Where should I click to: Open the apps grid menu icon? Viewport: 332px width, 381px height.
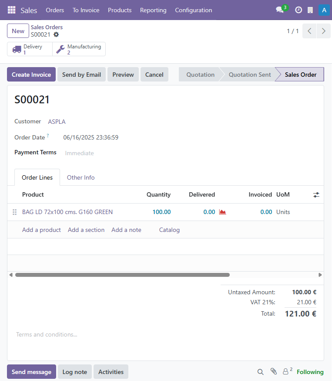(x=11, y=10)
